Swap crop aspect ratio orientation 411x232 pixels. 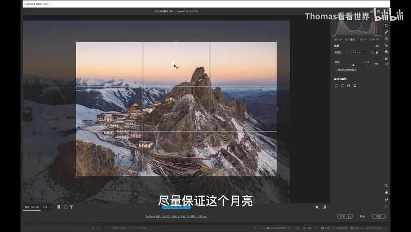pos(373,53)
